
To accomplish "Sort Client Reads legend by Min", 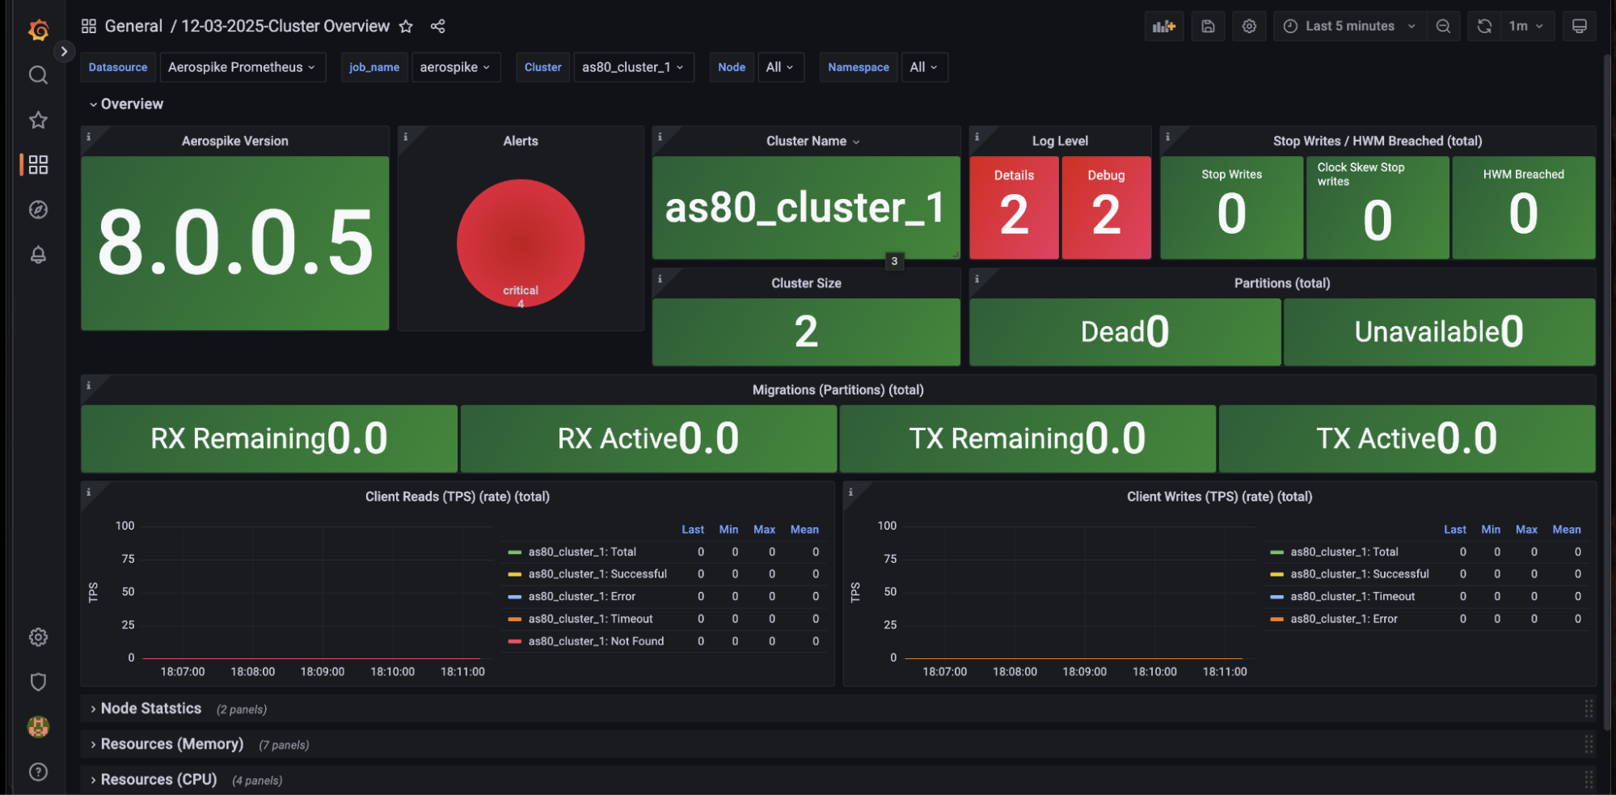I will point(728,530).
